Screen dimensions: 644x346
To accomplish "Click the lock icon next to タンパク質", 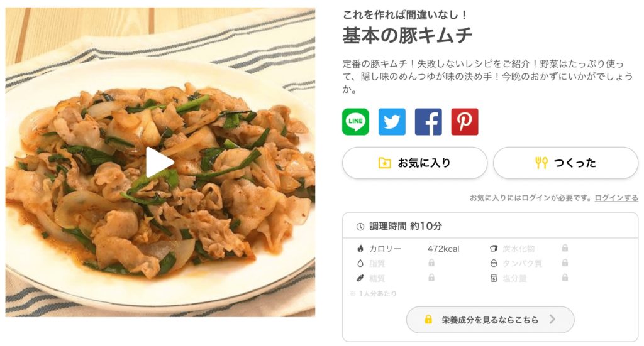I will [565, 262].
